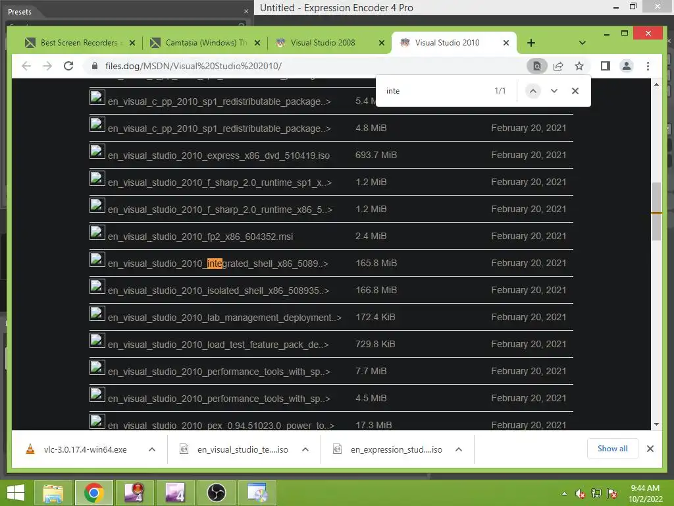Go forward using the browser forward arrow

pyautogui.click(x=47, y=66)
